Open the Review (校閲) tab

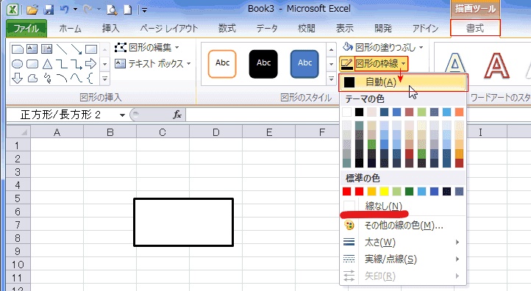[x=307, y=29]
